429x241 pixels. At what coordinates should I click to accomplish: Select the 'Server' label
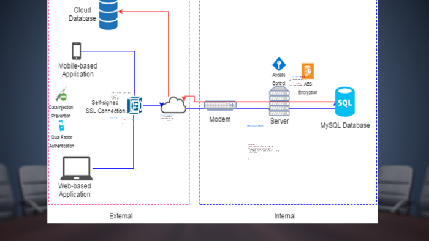pyautogui.click(x=279, y=121)
